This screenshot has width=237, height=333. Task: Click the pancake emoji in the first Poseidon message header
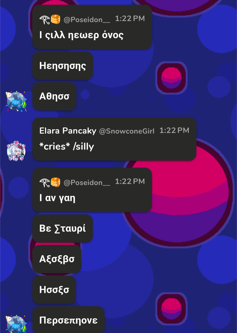(x=56, y=20)
